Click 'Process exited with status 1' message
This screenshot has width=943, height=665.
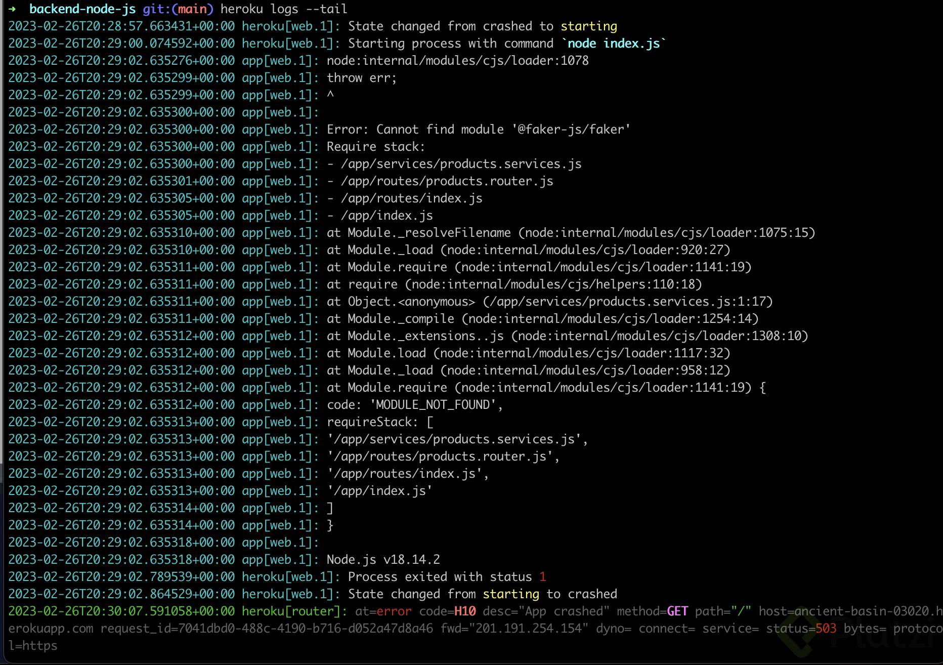pyautogui.click(x=447, y=577)
